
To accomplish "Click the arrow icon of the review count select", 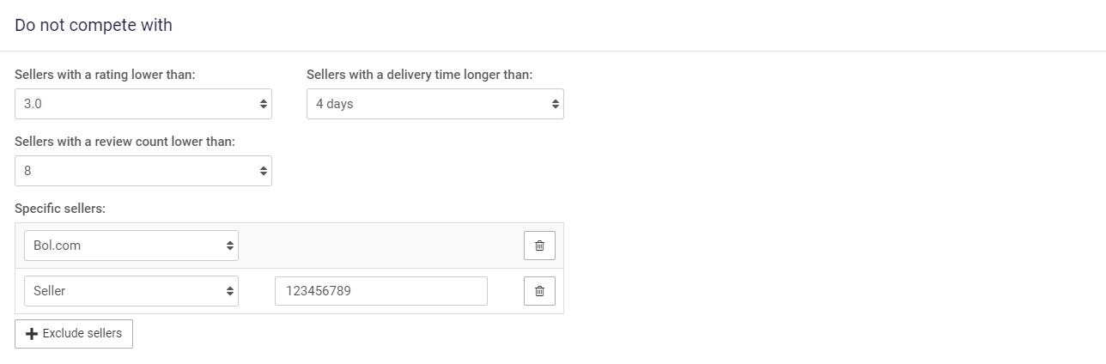I will (x=263, y=171).
